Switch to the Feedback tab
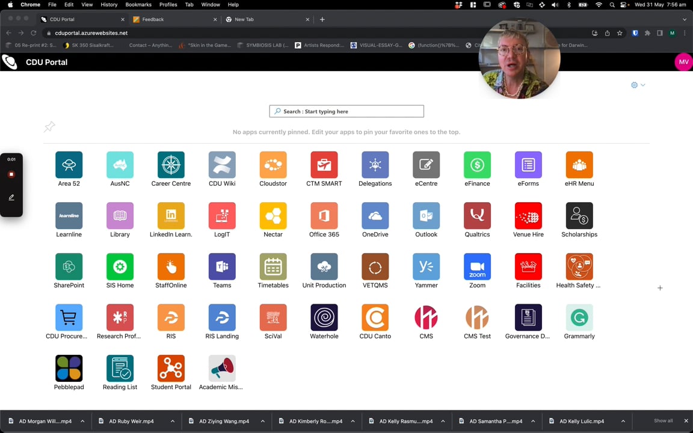The image size is (693, 433). [174, 19]
